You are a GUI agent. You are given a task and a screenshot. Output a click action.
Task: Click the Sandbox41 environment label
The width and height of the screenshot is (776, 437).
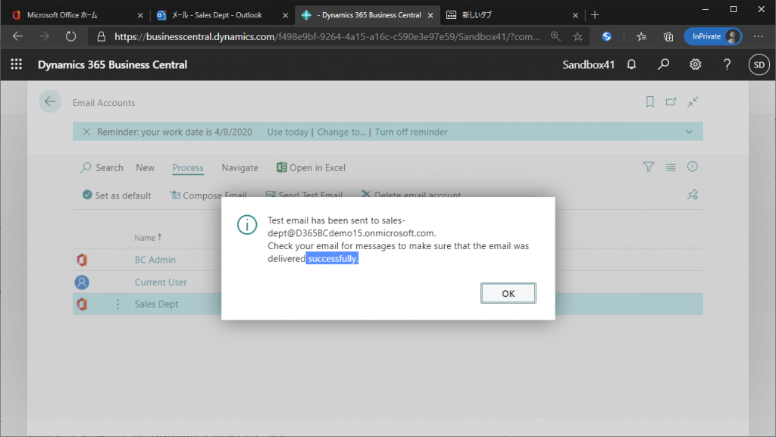coord(588,65)
